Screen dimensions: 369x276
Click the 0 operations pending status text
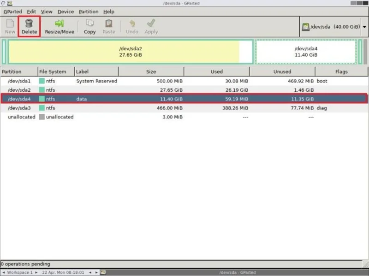(25, 264)
